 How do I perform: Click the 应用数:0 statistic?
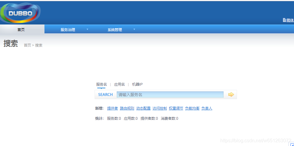pos(131,119)
